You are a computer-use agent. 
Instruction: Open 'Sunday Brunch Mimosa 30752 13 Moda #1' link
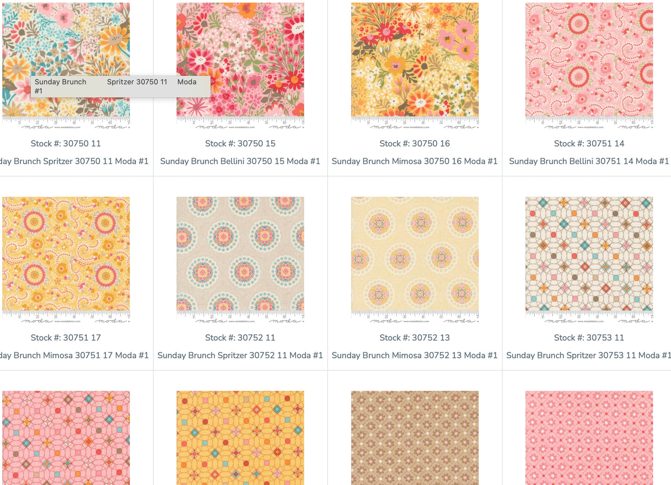[415, 355]
